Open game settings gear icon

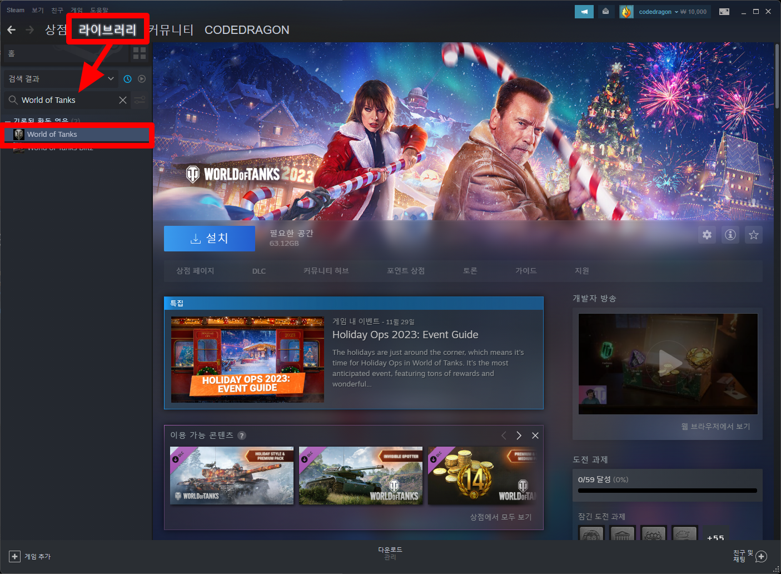[x=707, y=235]
